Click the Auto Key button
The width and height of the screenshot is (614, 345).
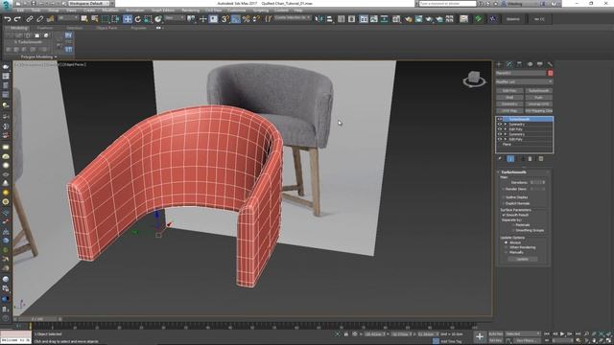(x=496, y=333)
